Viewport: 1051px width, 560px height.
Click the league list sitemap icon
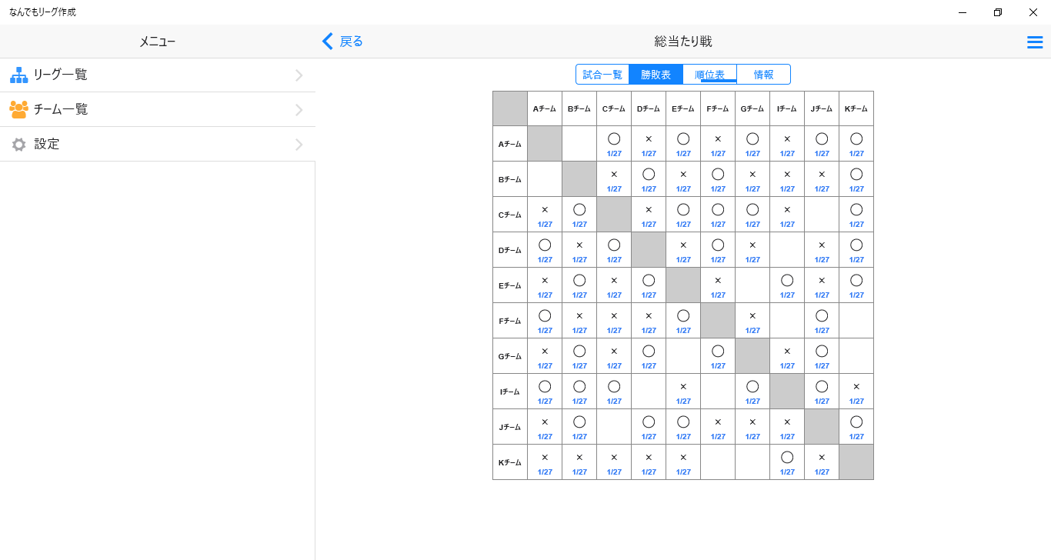(18, 74)
